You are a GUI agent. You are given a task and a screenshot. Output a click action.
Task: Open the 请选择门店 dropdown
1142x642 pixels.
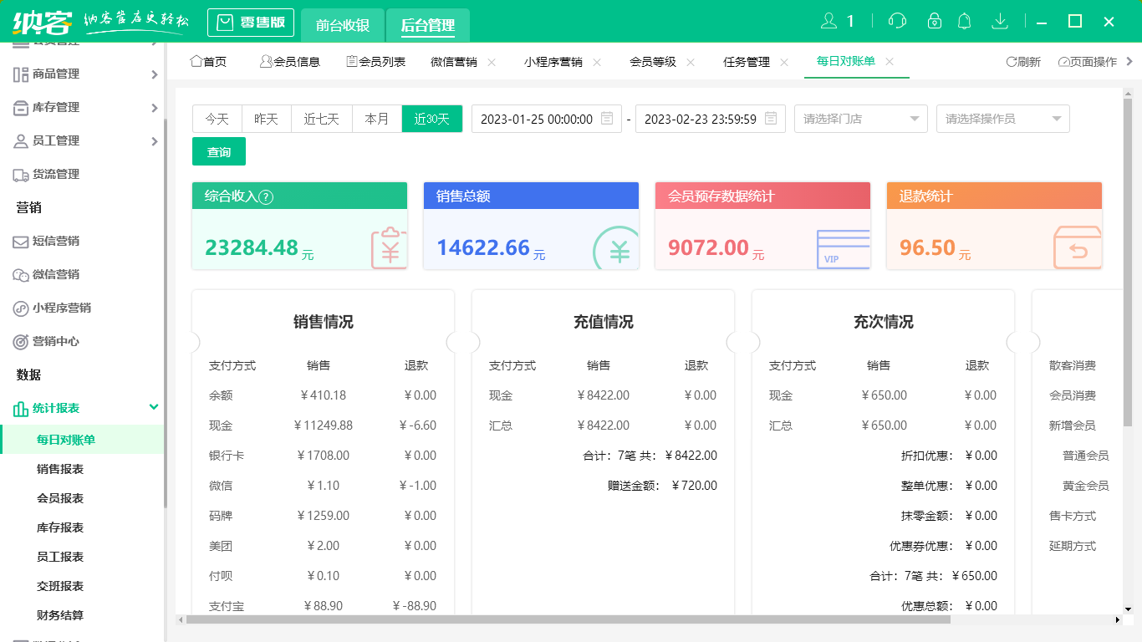click(860, 119)
